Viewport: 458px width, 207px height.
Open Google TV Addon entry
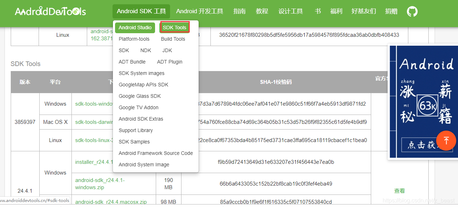139,107
